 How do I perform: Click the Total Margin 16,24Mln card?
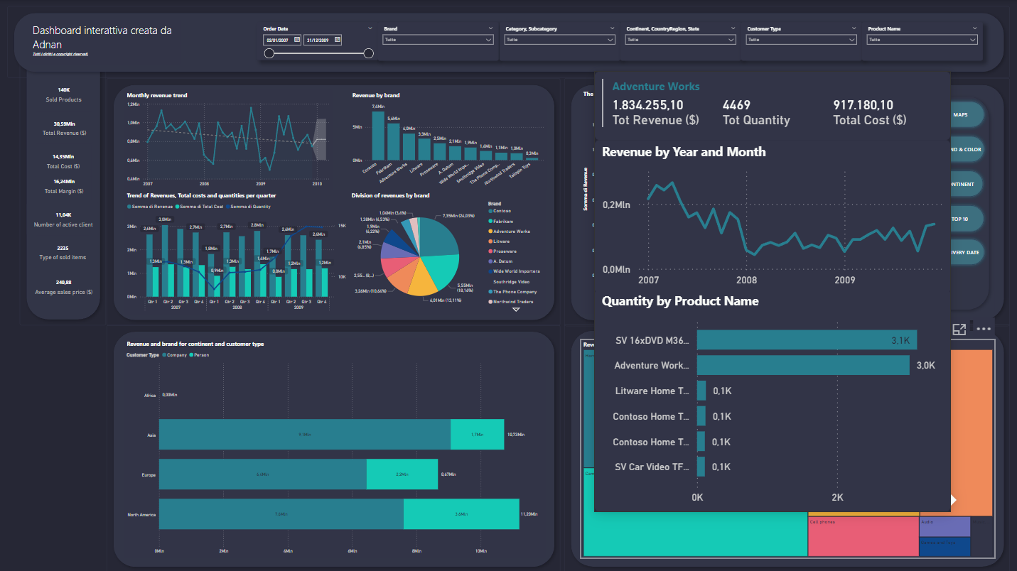(63, 186)
